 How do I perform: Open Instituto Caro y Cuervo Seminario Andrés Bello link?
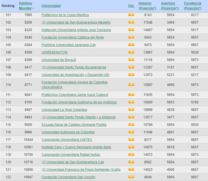76,147
